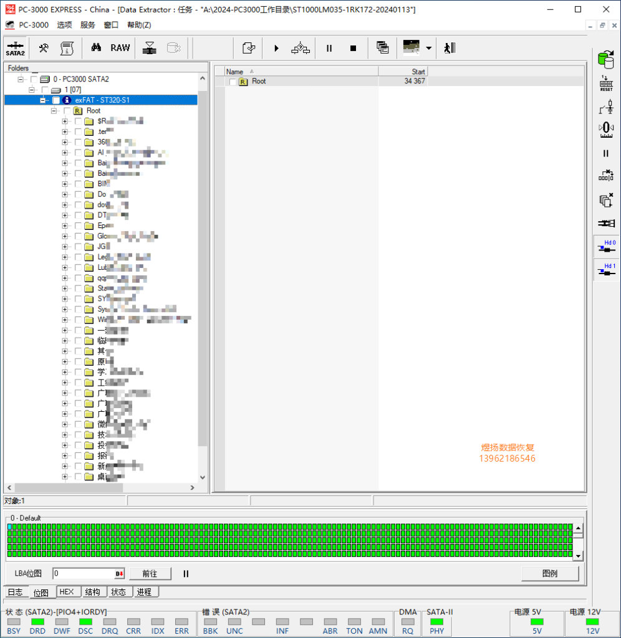Click the 图例 legend button
Viewport: 621px width, 638px height.
coord(550,574)
